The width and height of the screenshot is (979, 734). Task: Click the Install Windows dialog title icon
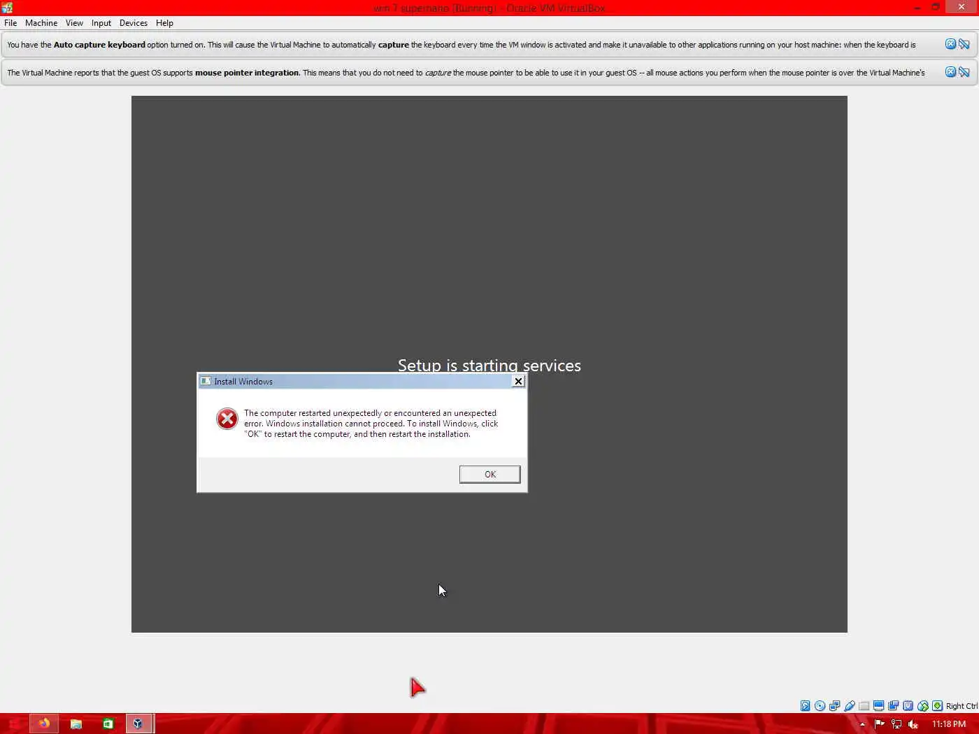tap(206, 381)
